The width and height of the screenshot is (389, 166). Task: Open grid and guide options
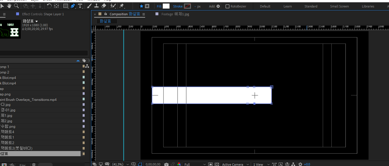point(133,164)
